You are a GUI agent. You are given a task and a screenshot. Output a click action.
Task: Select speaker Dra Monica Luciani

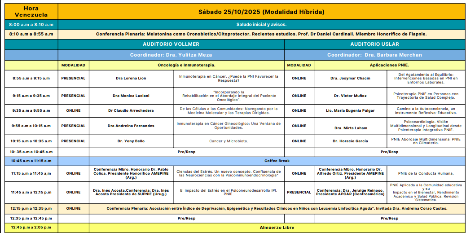131,96
